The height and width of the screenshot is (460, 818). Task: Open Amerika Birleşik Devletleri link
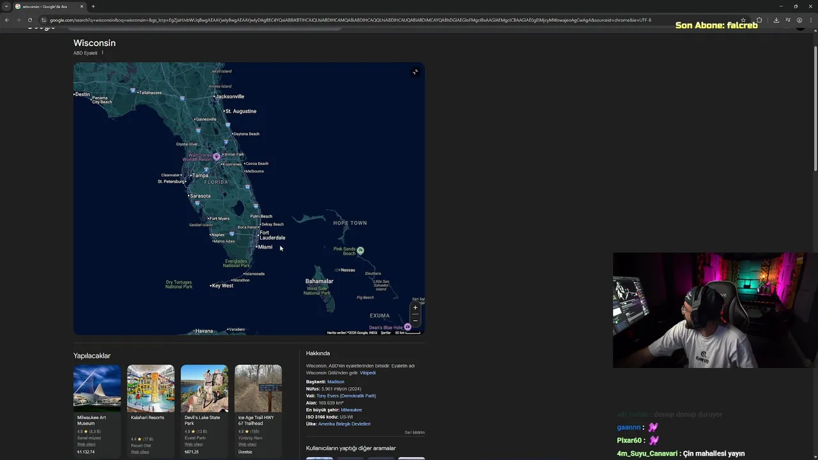pos(344,424)
